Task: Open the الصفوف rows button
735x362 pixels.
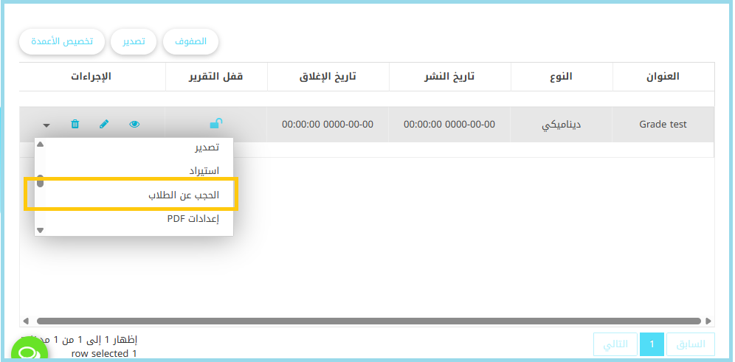Action: (x=190, y=41)
